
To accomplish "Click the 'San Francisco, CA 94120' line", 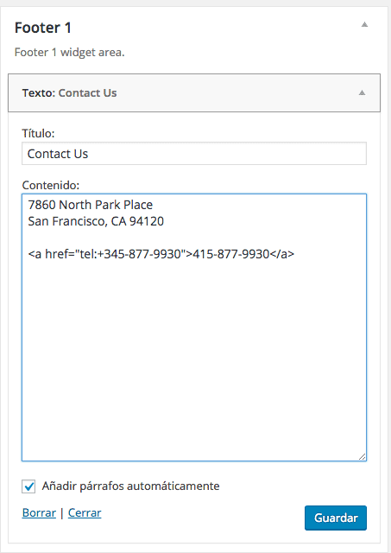I will pos(96,221).
